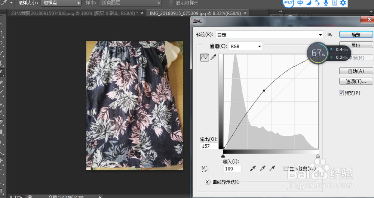This screenshot has height=198, width=374.
Task: Activate the on-image hand adjustment tool
Action: click(x=205, y=169)
